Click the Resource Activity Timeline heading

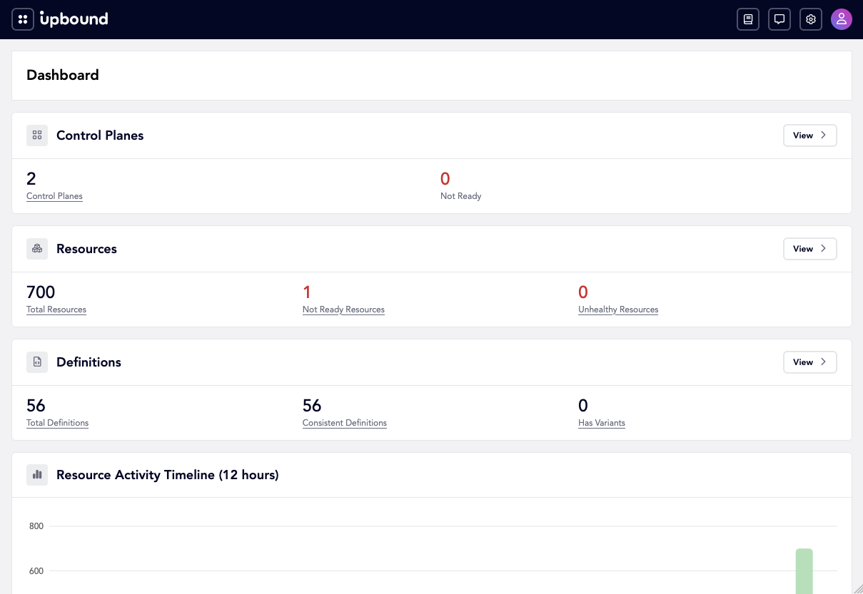168,475
